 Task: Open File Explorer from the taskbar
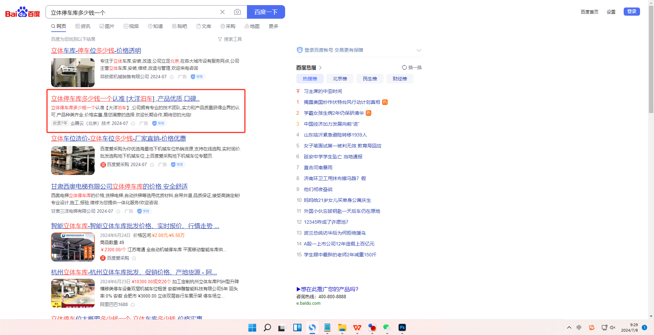point(342,328)
